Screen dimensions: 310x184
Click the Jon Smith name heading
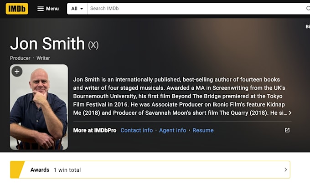pyautogui.click(x=47, y=44)
